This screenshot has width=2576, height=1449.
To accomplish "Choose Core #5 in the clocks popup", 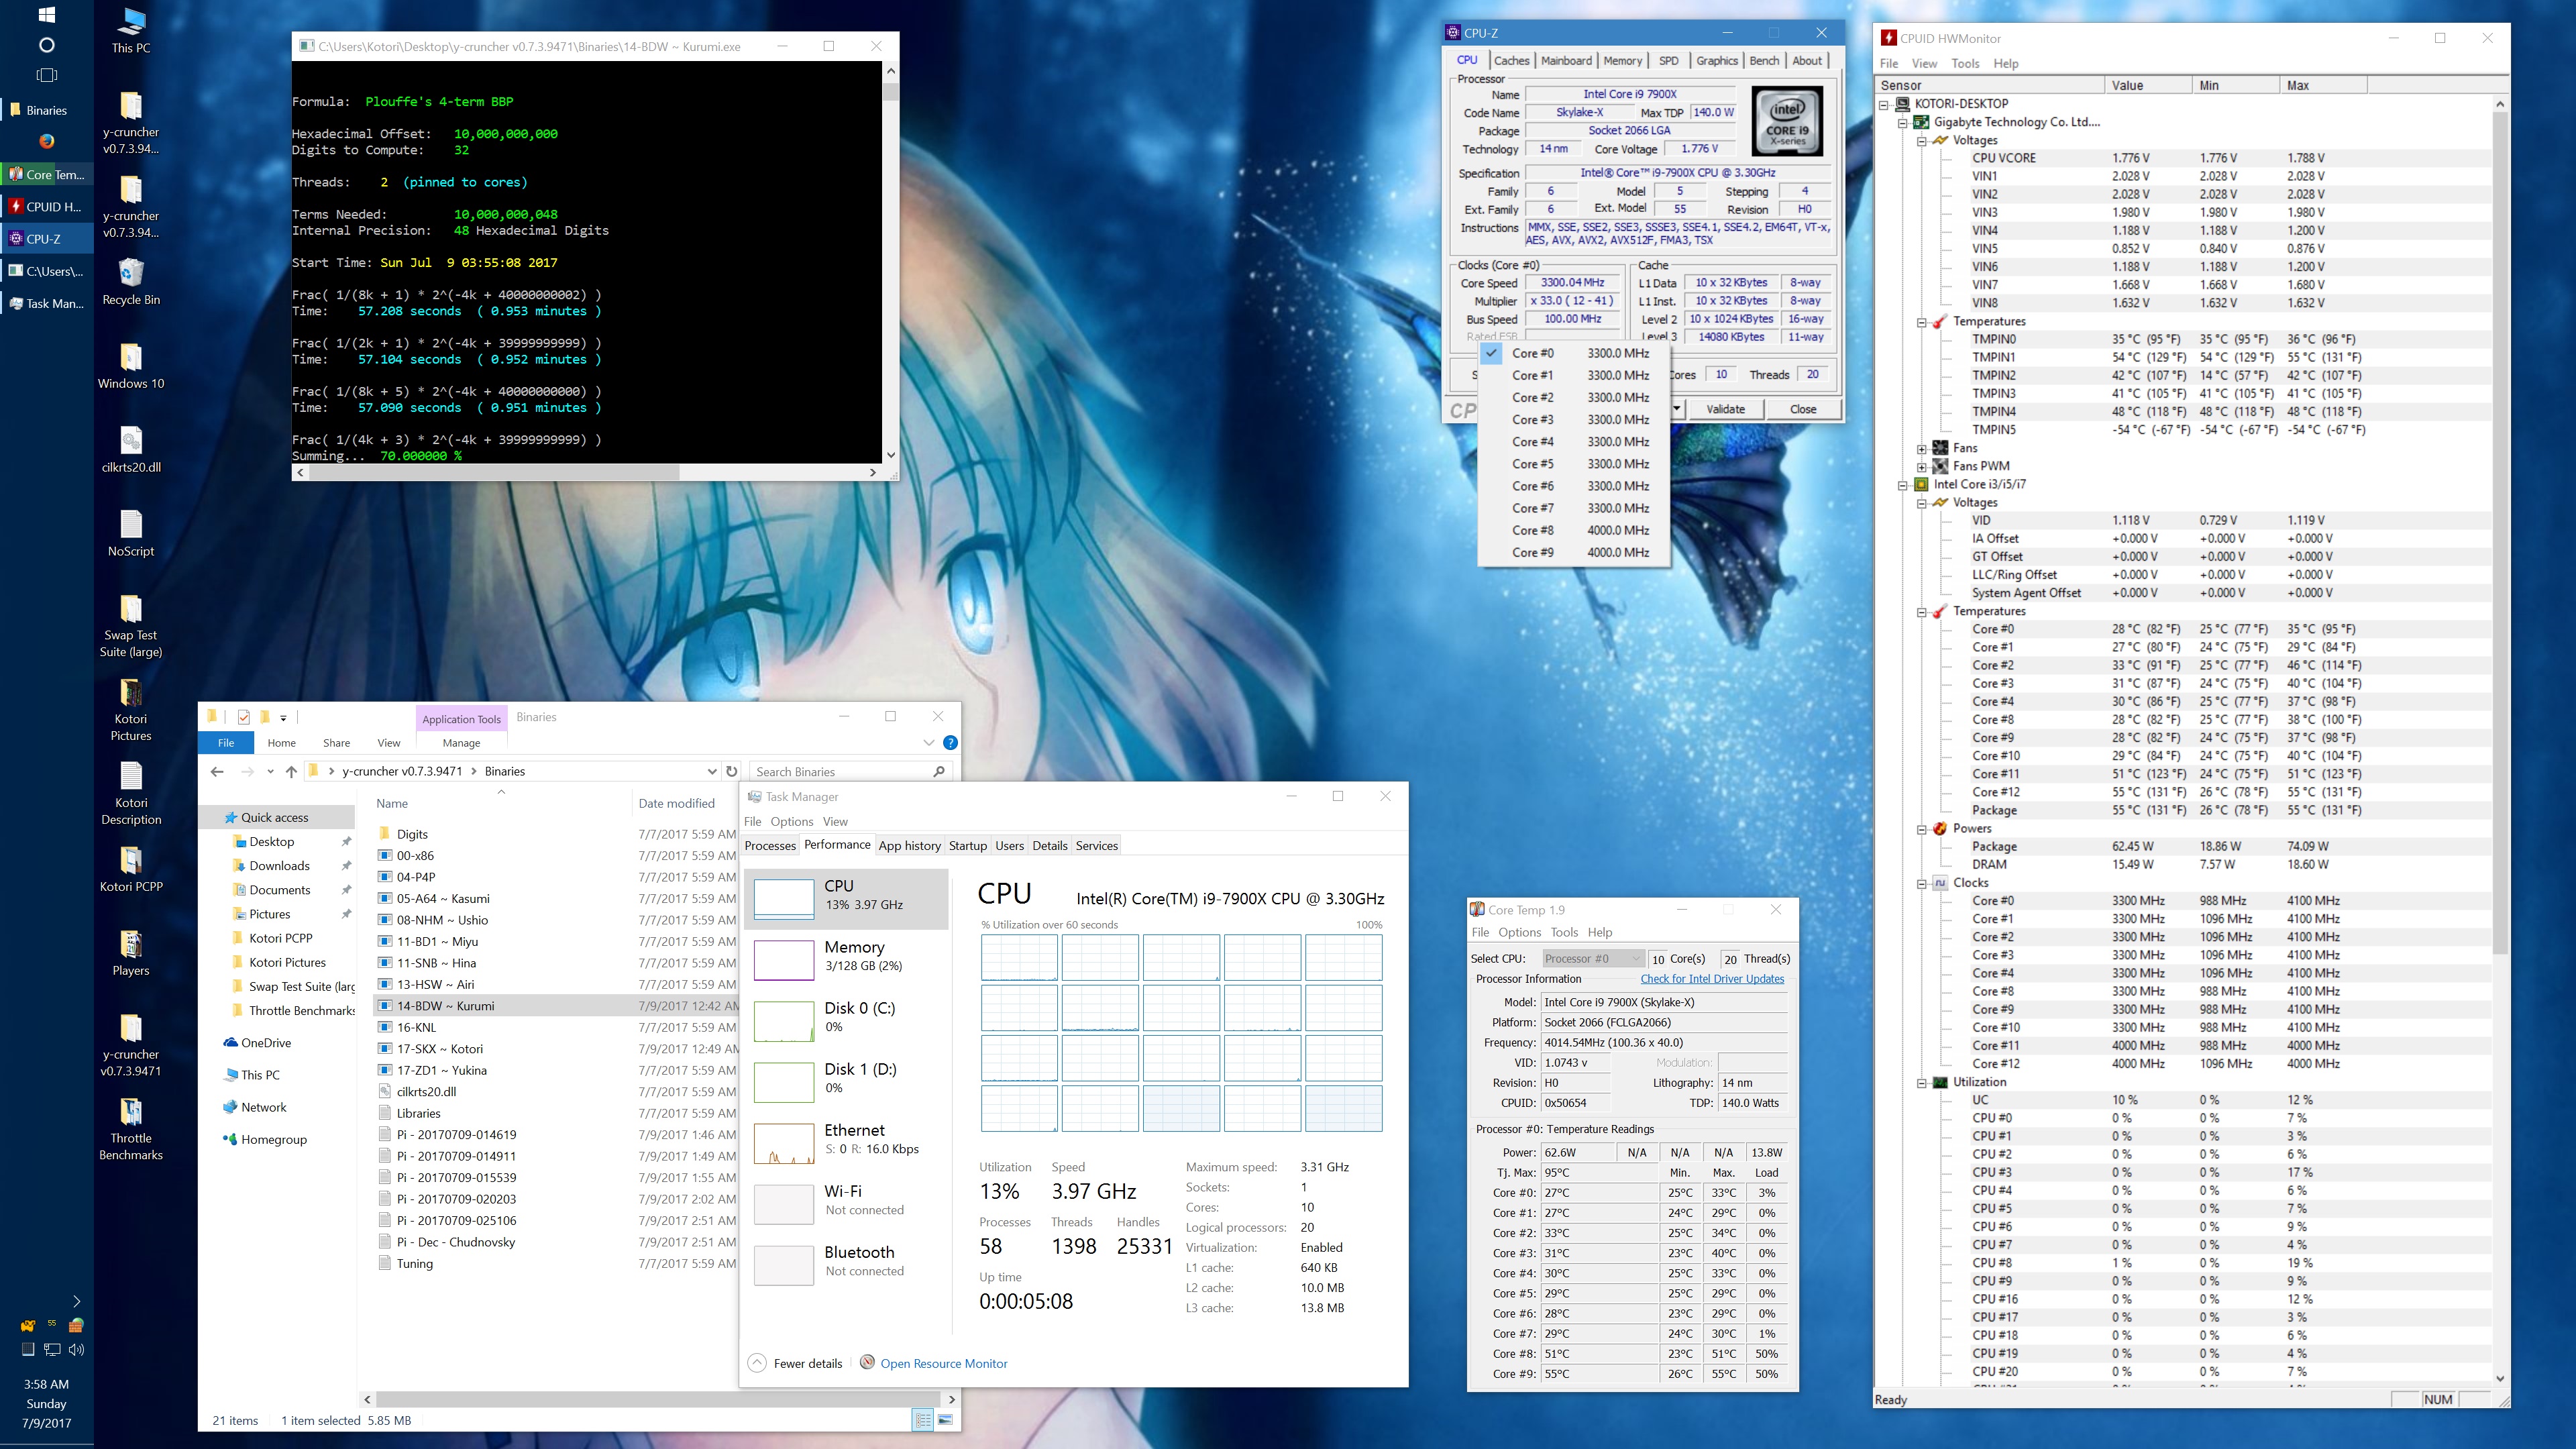I will click(1532, 464).
